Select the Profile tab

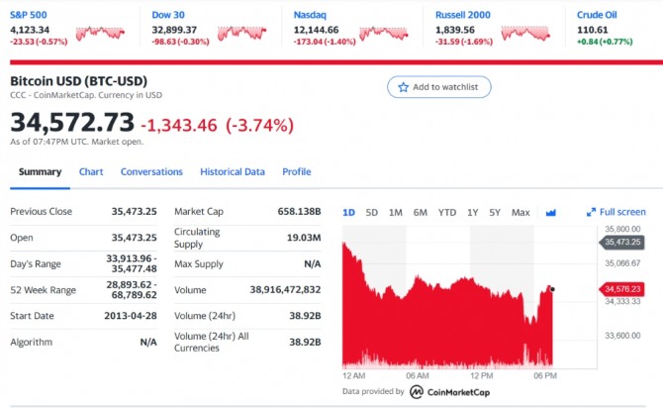(297, 171)
